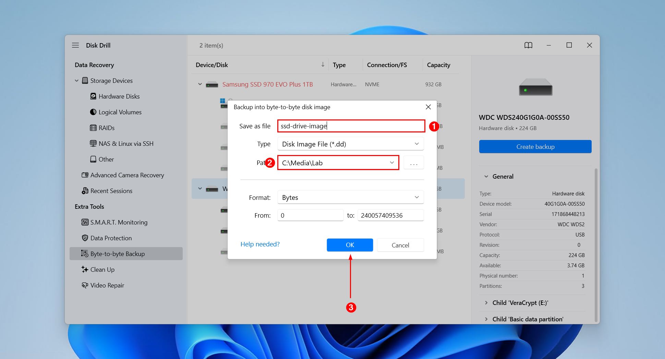Open the help book icon in title bar

(528, 45)
